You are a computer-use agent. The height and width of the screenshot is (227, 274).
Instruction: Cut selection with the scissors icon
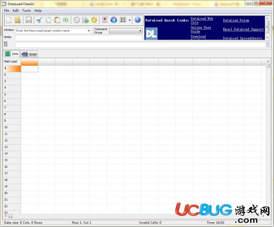click(39, 20)
